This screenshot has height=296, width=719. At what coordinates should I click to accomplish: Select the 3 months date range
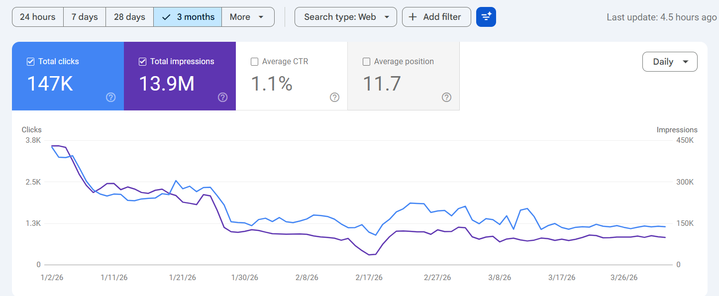pyautogui.click(x=188, y=16)
